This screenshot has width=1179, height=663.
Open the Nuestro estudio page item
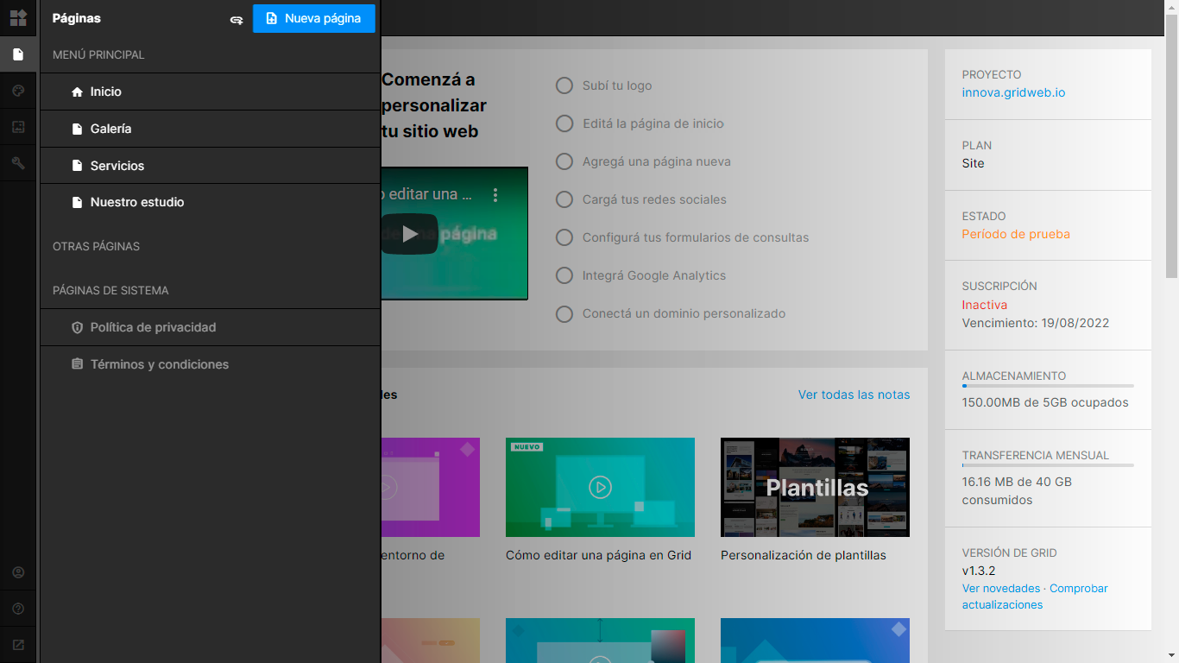point(211,202)
